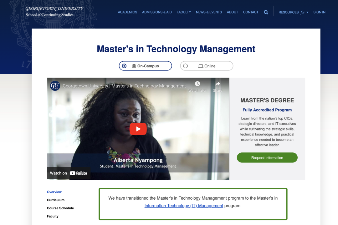
Task: Open News & Events in the top navigation
Action: pos(209,12)
